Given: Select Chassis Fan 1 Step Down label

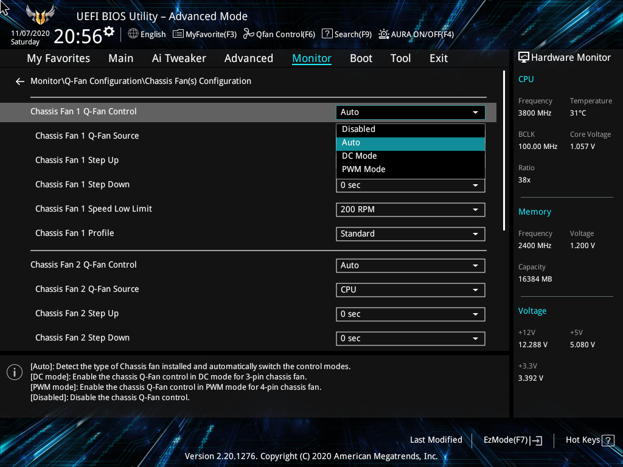Looking at the screenshot, I should [x=82, y=185].
